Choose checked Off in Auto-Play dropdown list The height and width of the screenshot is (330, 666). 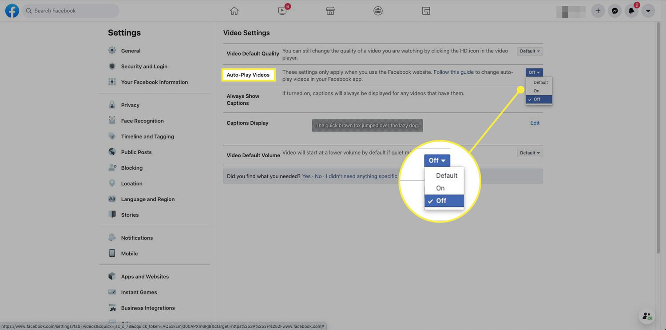coord(539,99)
